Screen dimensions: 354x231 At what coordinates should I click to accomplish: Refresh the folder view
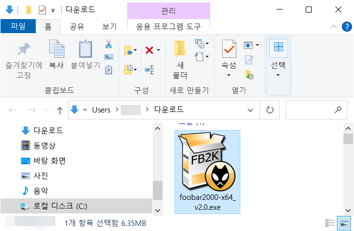point(270,110)
